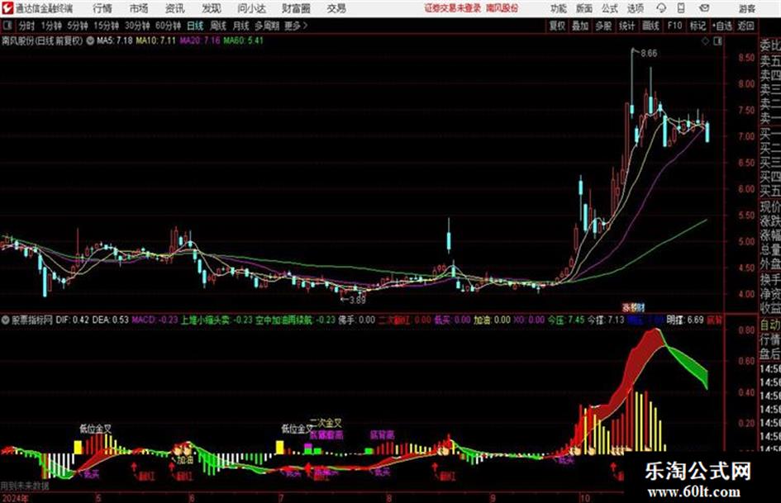
Task: Add stock to 自选 watchlist
Action: click(721, 26)
